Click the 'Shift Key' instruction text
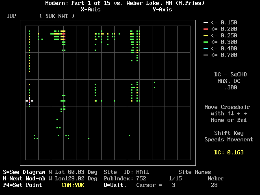 229,133
